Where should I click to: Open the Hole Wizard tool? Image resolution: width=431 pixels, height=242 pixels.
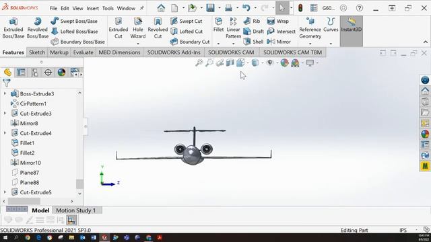(137, 28)
